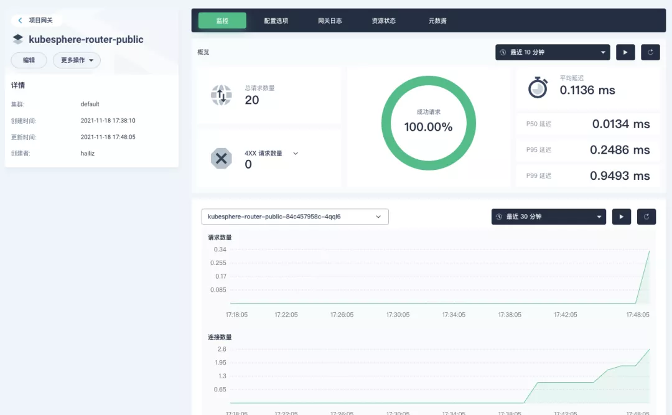Expand the 4XX 请求数量 type chevron
This screenshot has height=415, width=672.
click(296, 154)
